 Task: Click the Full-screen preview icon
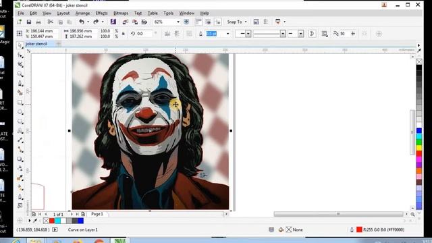click(186, 22)
